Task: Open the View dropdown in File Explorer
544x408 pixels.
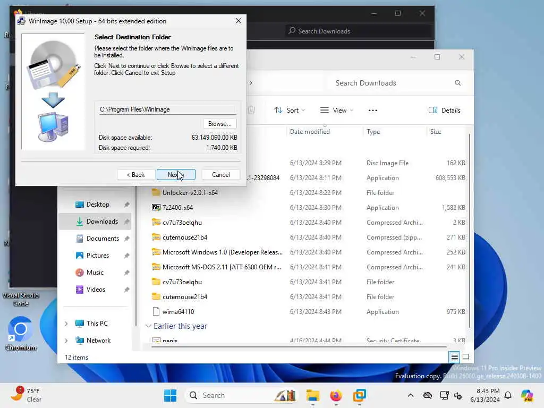Action: 336,110
